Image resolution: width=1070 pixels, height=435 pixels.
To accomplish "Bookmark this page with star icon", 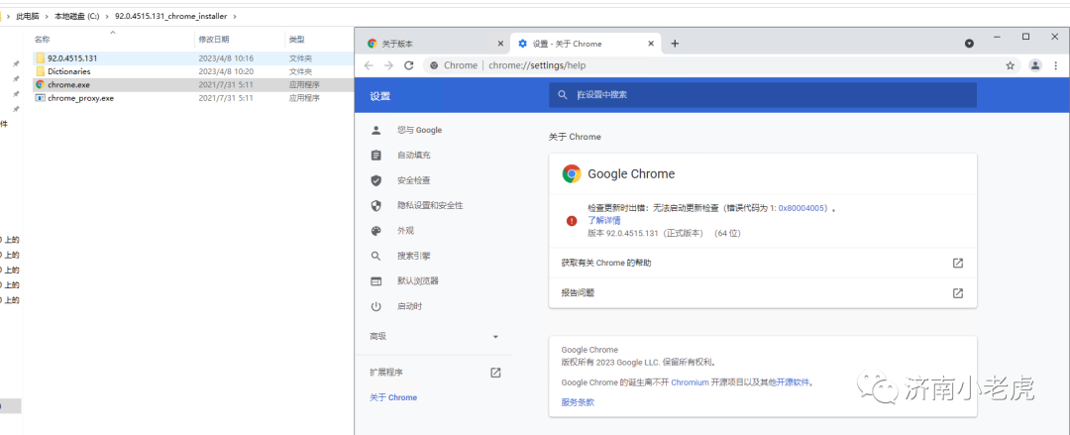I will tap(1010, 65).
